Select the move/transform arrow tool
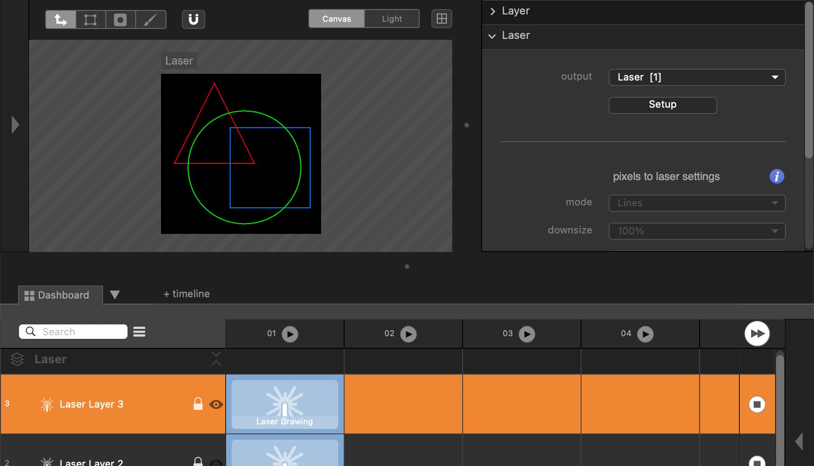 [x=61, y=19]
